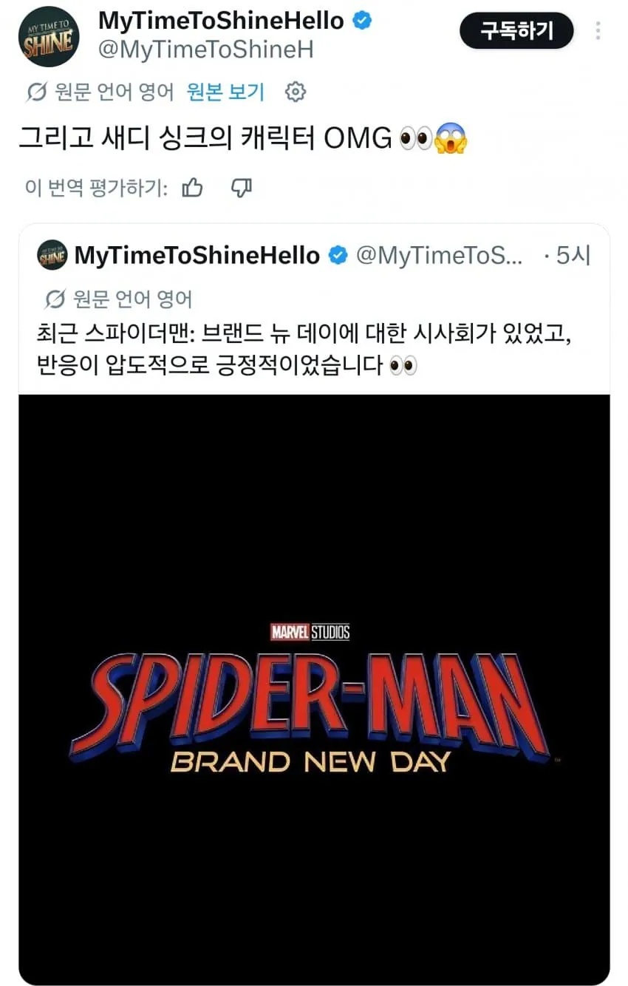
Task: Rate the translation with thumbs down
Action: (x=242, y=188)
